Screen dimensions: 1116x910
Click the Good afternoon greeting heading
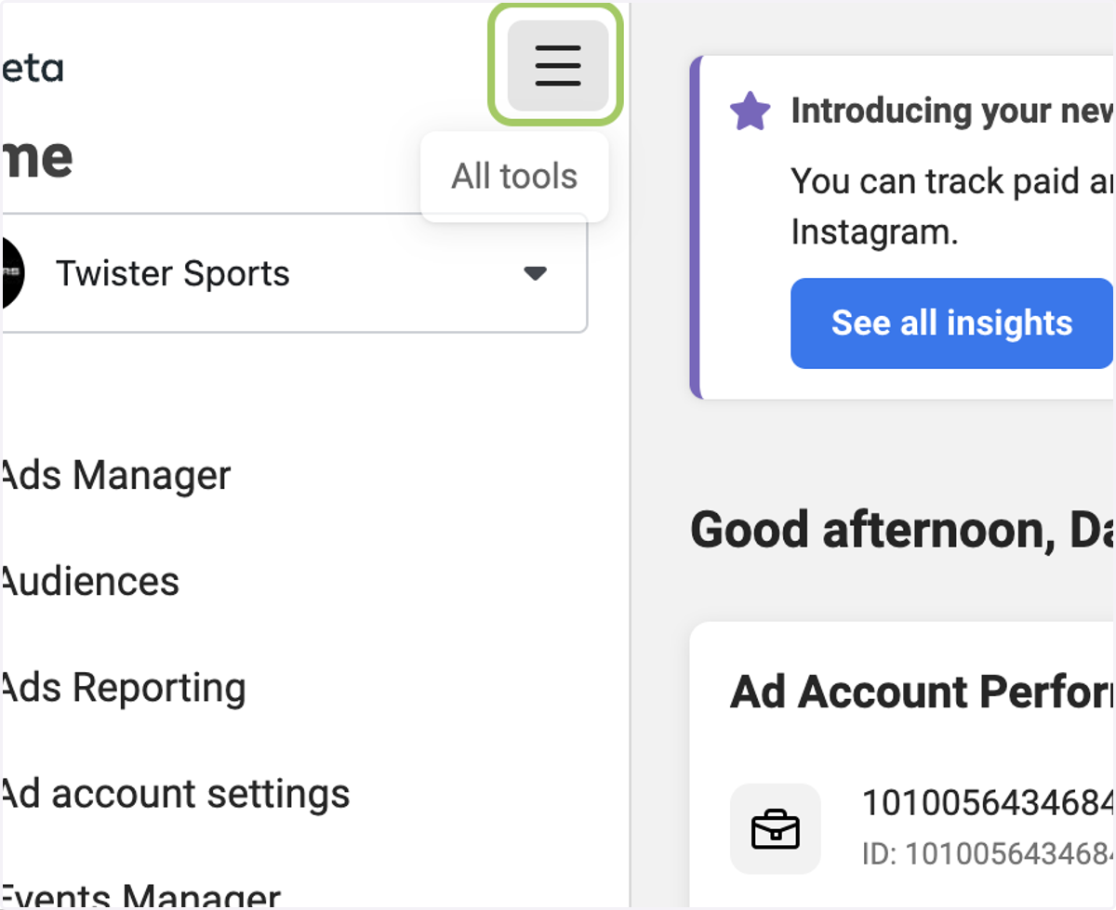tap(903, 531)
